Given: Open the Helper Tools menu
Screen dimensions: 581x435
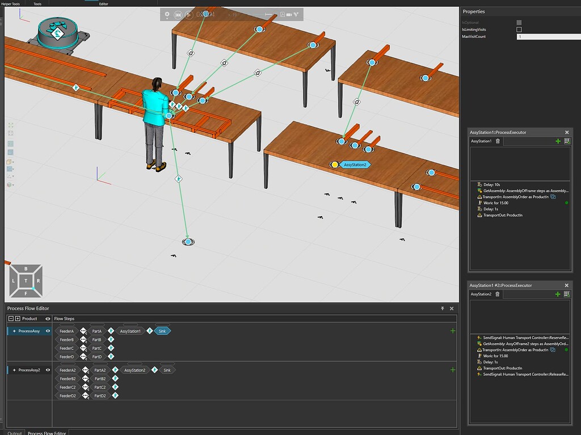Looking at the screenshot, I should click(x=11, y=3).
